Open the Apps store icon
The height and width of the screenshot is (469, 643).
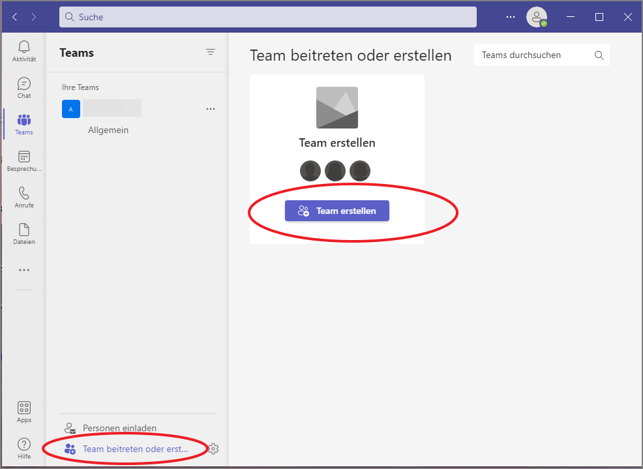[x=23, y=412]
